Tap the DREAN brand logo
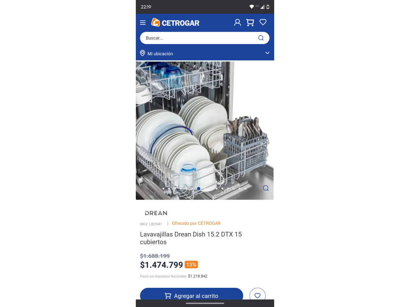This screenshot has height=307, width=410. click(156, 213)
